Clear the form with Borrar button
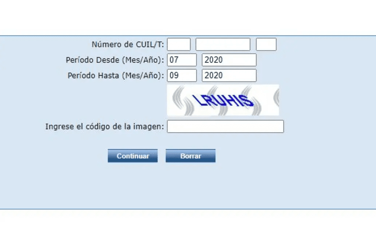The height and width of the screenshot is (250, 376). (x=191, y=156)
